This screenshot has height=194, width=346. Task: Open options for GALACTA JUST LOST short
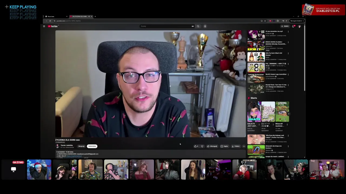pyautogui.click(x=259, y=124)
